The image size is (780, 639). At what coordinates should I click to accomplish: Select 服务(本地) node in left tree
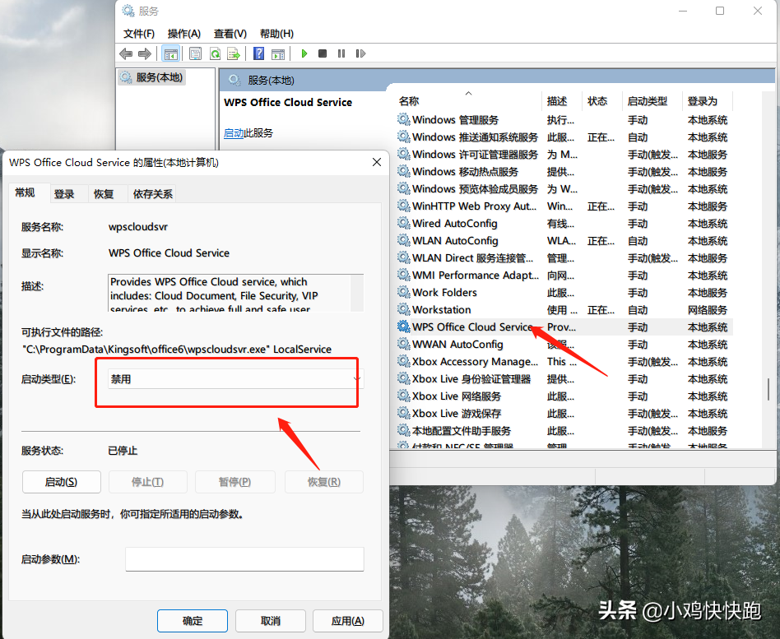point(152,77)
